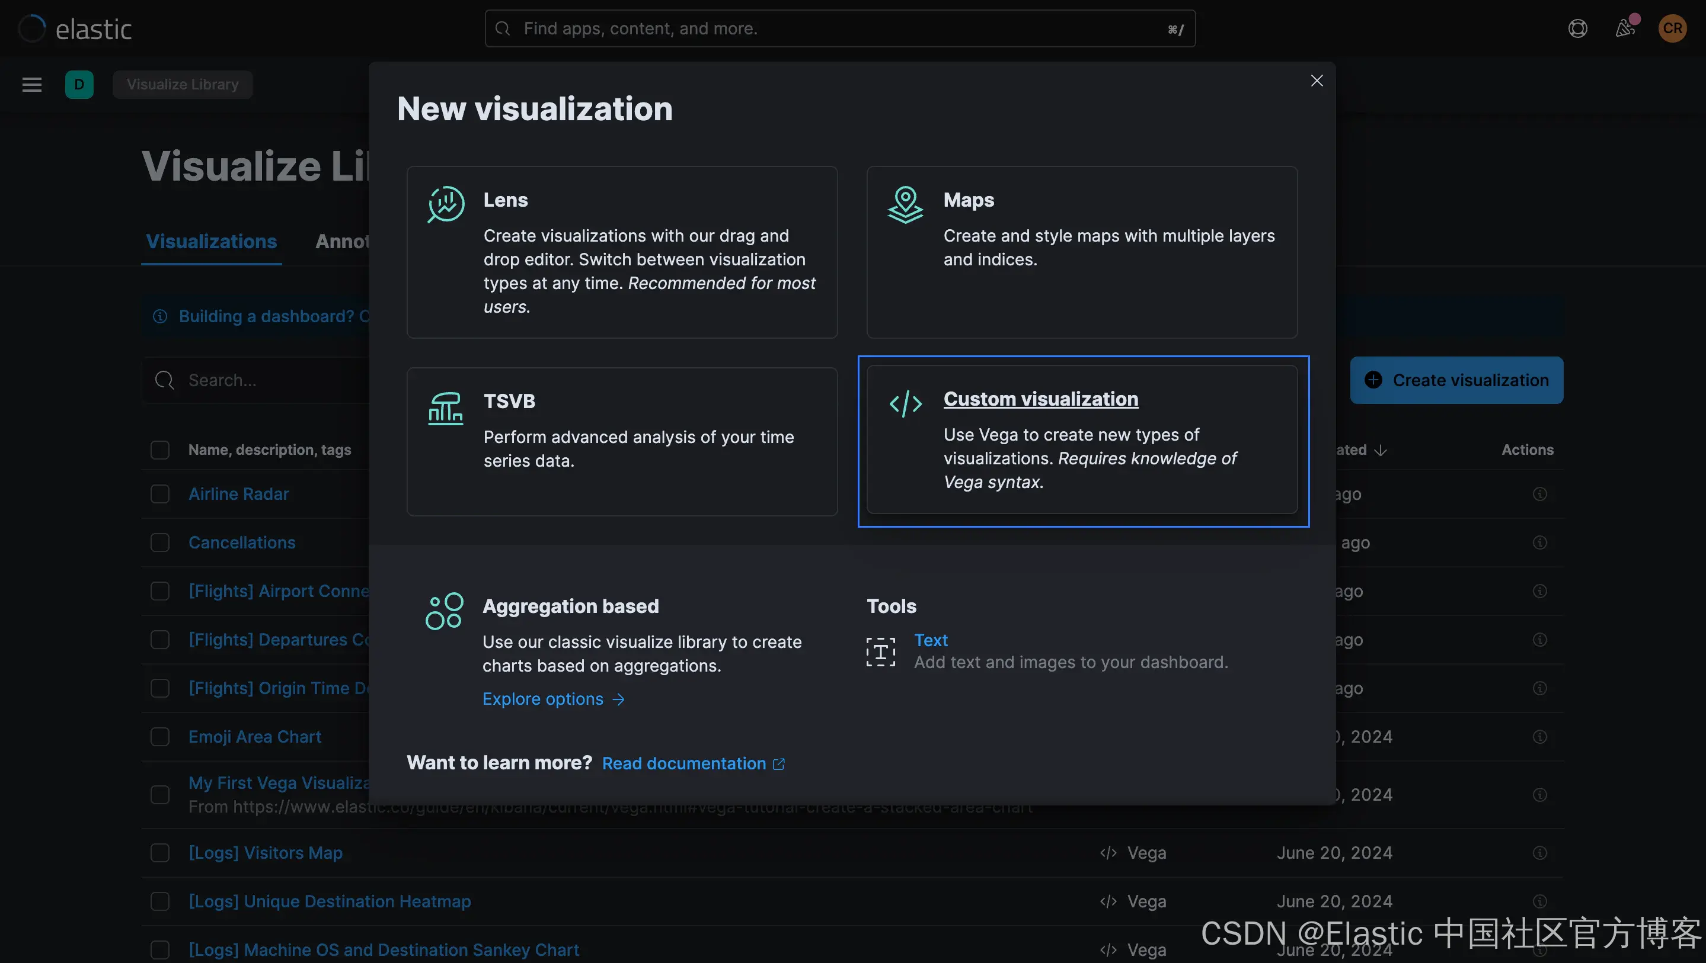Open the CR user avatar menu
1706x963 pixels.
click(1672, 28)
